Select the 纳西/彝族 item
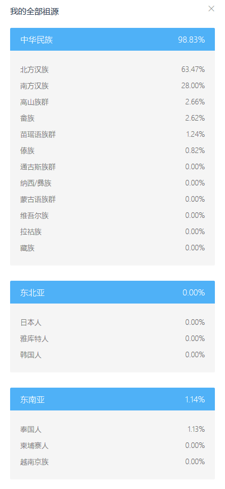The image size is (225, 489). coord(112,183)
